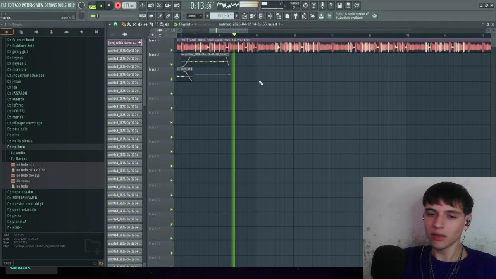496x279 pixels.
Task: Open the plugin picker plug icon
Action: pos(295,16)
